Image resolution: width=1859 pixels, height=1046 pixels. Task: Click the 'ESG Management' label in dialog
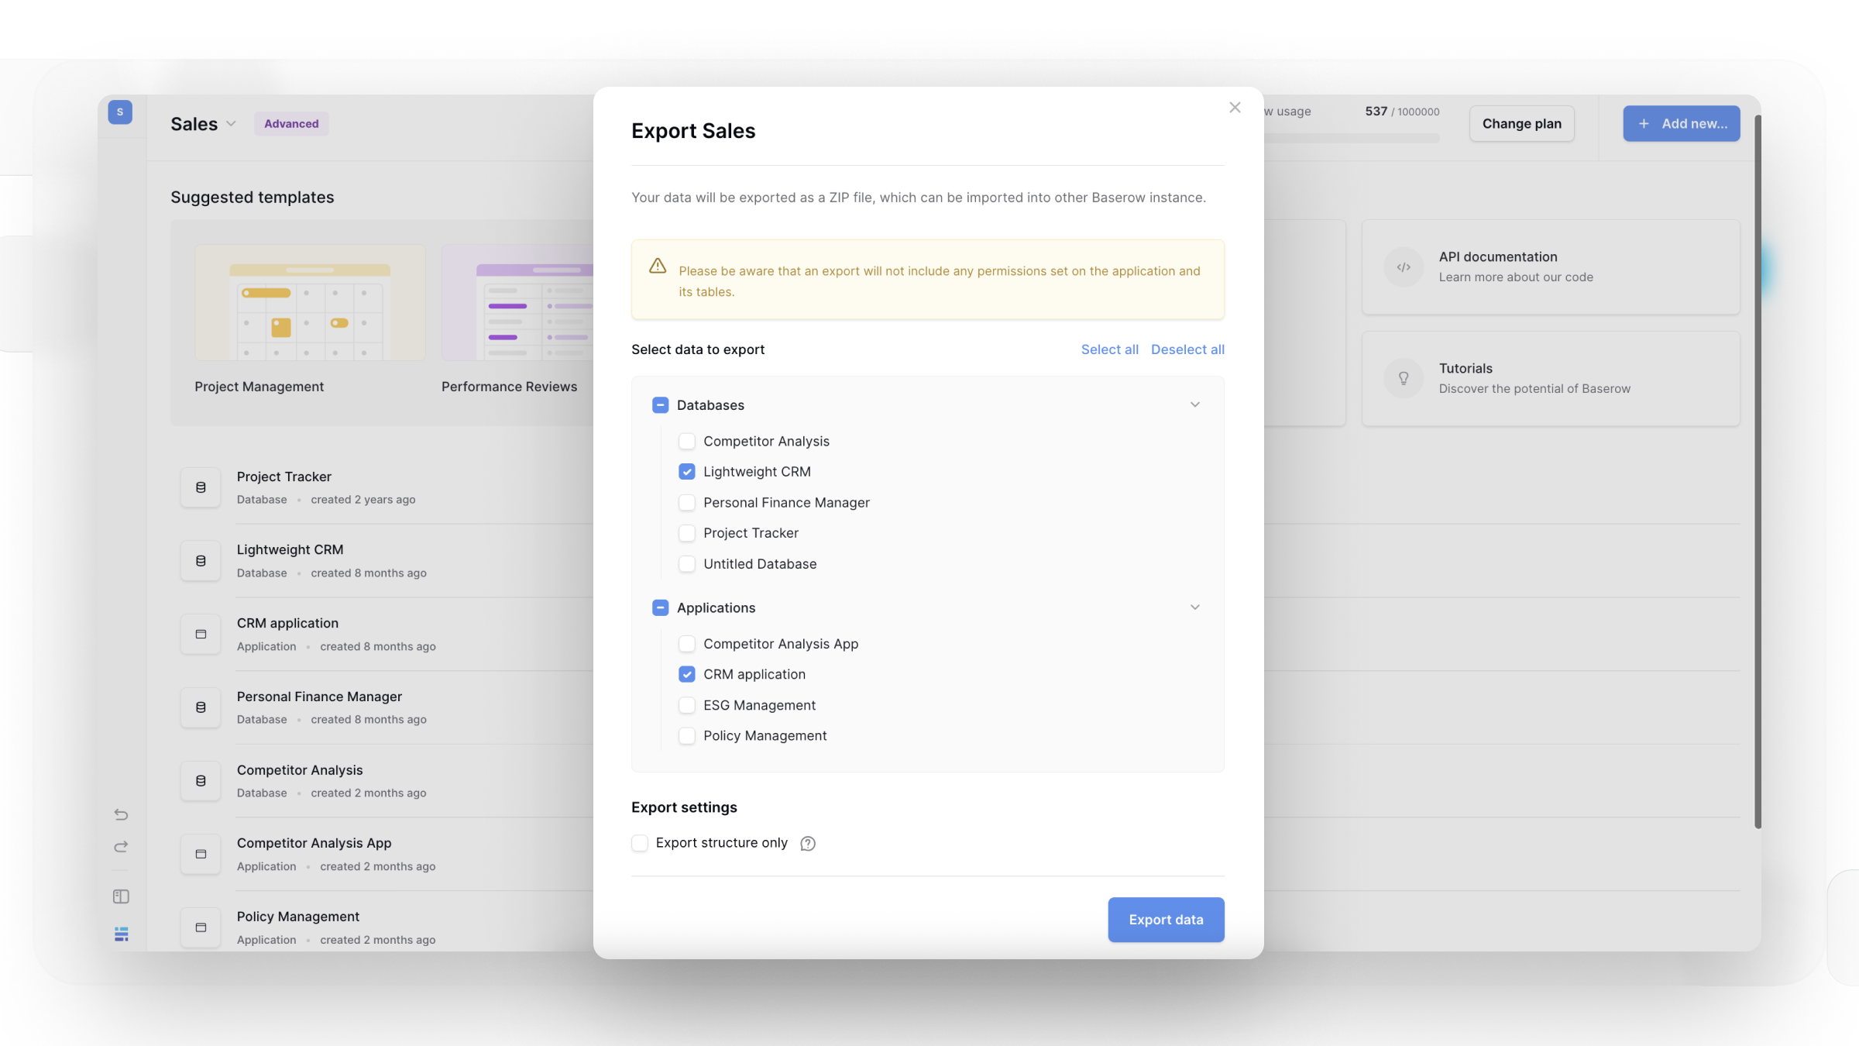[759, 705]
